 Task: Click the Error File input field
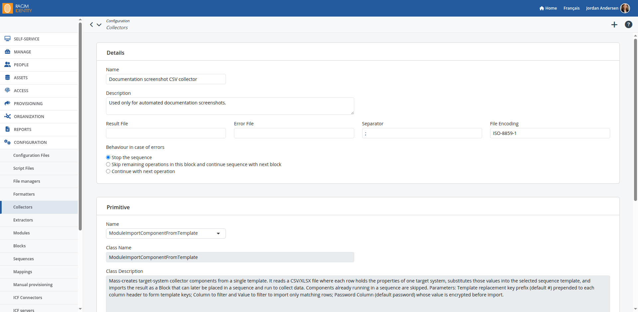coord(294,133)
